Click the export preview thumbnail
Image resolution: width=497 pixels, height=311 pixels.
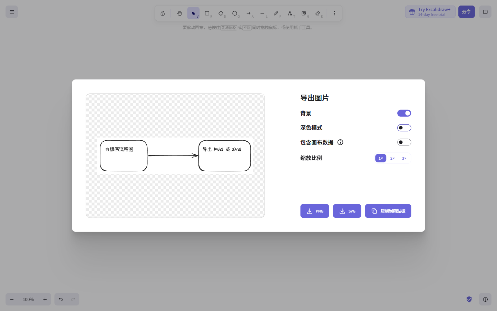coord(175,155)
